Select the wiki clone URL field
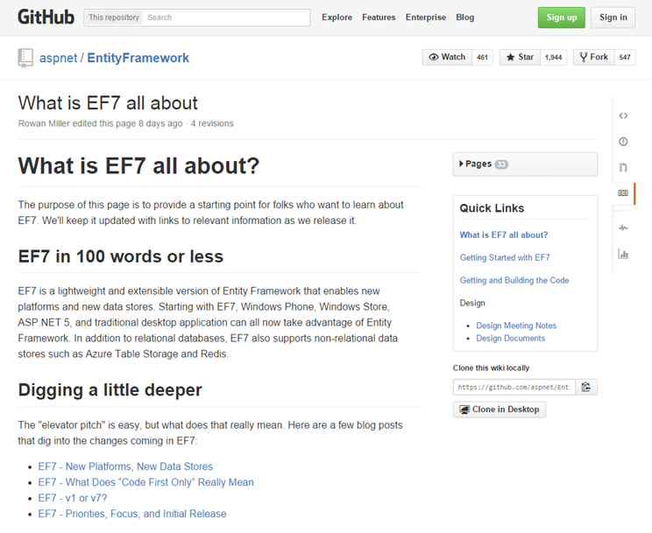The width and height of the screenshot is (652, 533). (514, 387)
